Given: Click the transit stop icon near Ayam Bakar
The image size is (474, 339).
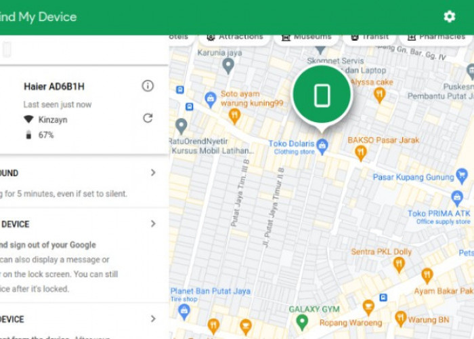Looking at the screenshot, I should [383, 298].
